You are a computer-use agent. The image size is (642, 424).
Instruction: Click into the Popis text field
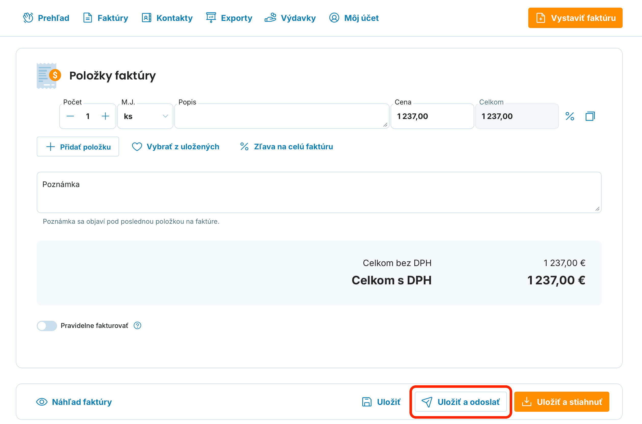[x=281, y=116]
